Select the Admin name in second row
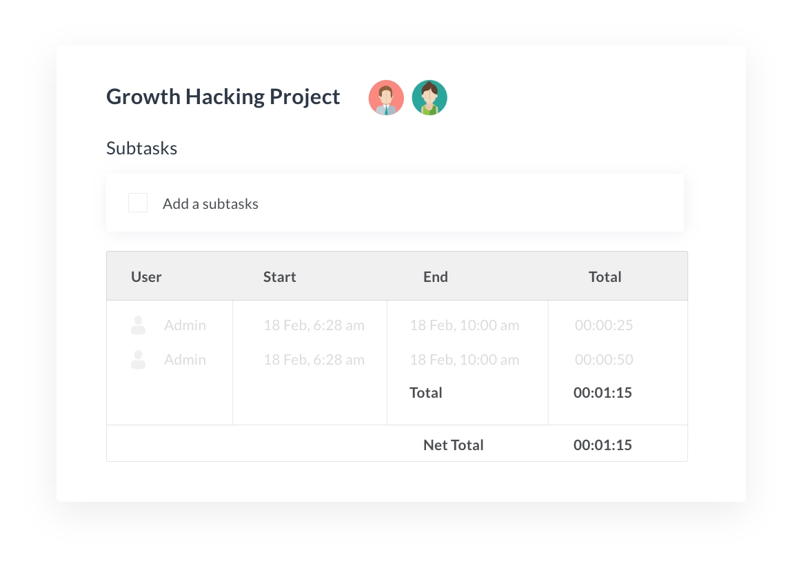The width and height of the screenshot is (801, 568). (185, 360)
